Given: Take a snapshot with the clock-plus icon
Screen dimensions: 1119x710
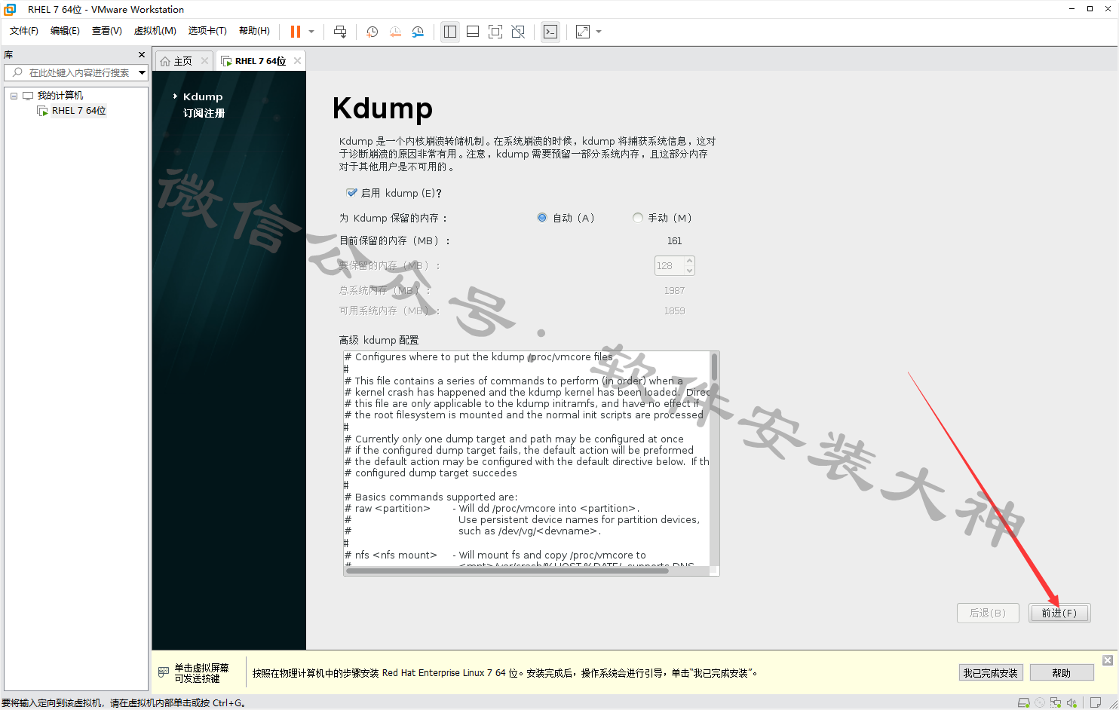Looking at the screenshot, I should click(372, 32).
